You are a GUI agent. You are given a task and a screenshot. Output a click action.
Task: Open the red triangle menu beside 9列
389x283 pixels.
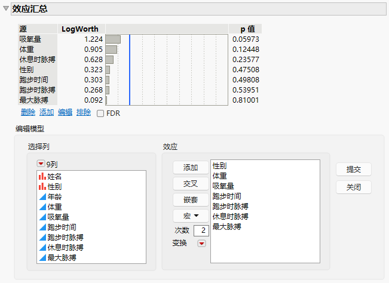(x=41, y=164)
